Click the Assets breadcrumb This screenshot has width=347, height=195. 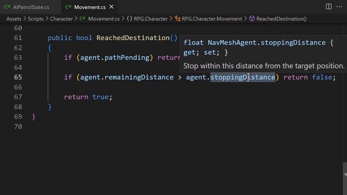(14, 19)
